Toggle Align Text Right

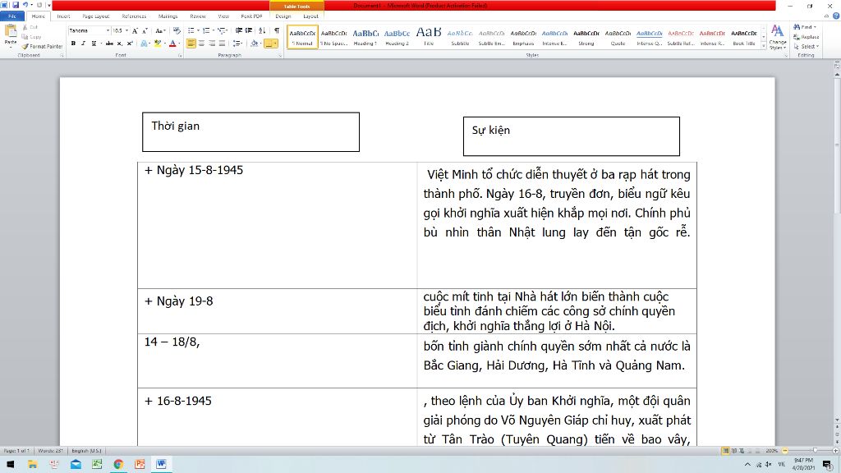click(212, 44)
